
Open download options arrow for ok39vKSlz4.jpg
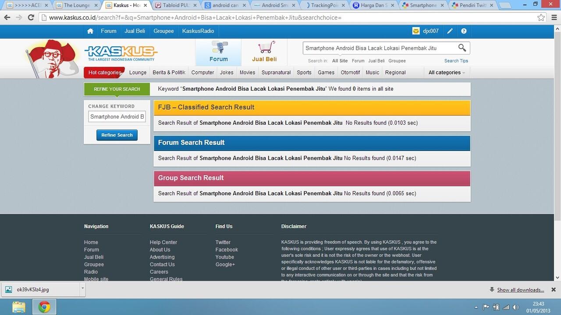82,289
